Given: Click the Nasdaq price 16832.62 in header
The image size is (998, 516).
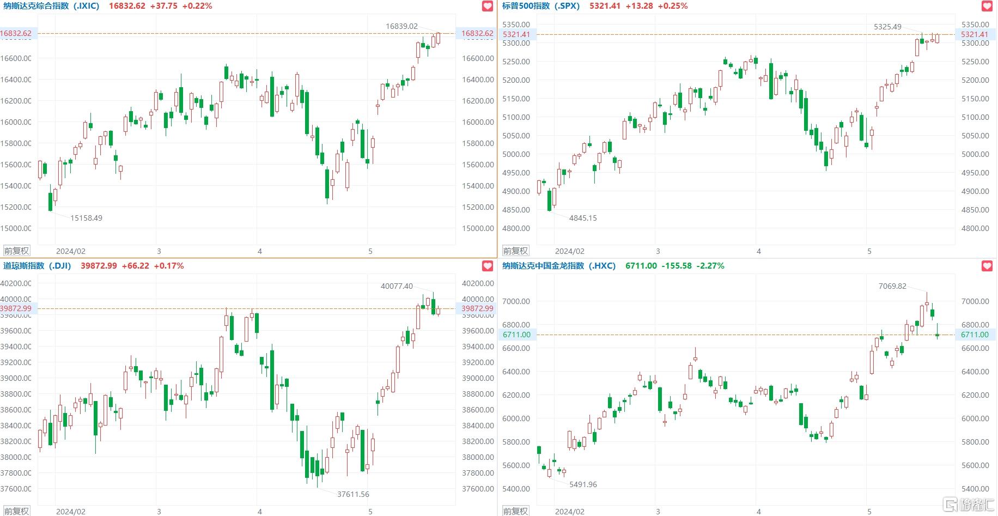Looking at the screenshot, I should coord(127,6).
